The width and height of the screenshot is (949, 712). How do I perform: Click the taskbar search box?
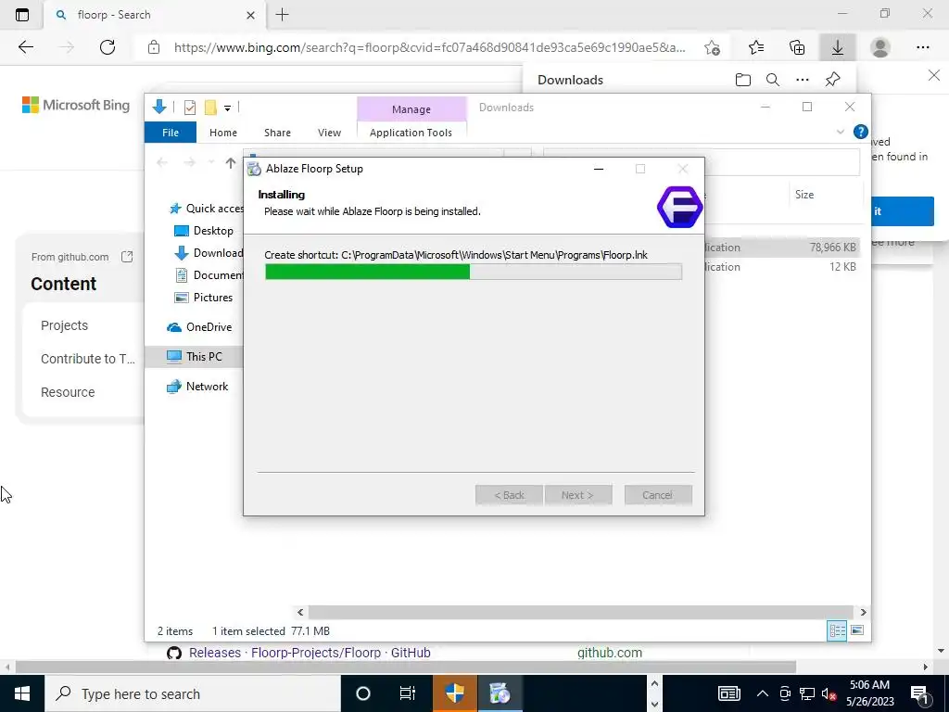[193, 693]
